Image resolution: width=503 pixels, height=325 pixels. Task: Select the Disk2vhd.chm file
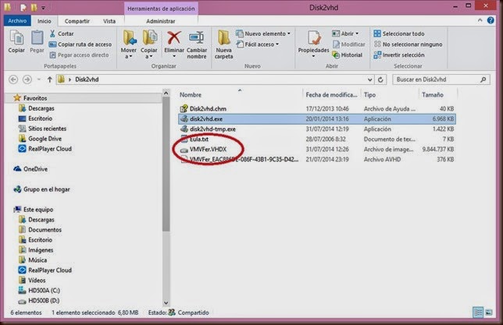click(317, 108)
